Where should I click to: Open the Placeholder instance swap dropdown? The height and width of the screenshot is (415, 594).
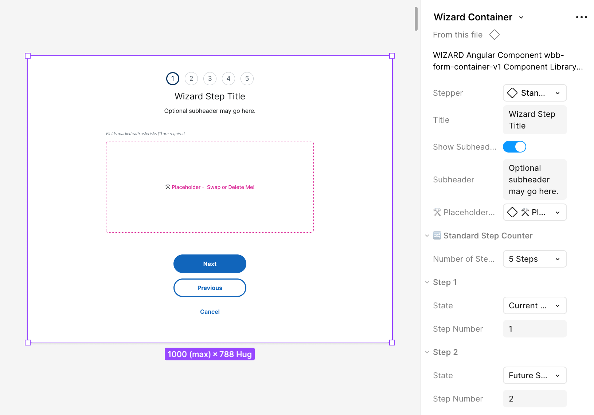click(535, 212)
